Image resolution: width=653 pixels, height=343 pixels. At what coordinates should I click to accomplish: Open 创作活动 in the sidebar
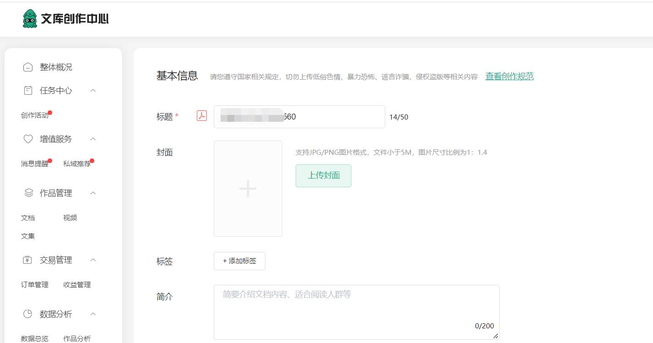tap(35, 115)
